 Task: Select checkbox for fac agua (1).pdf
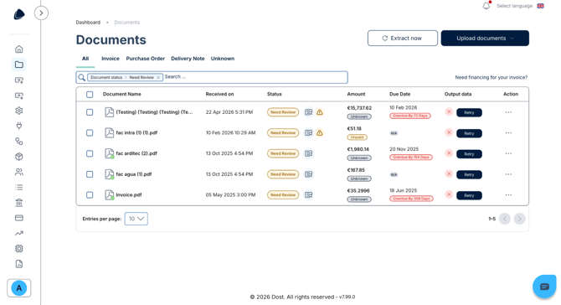90,174
